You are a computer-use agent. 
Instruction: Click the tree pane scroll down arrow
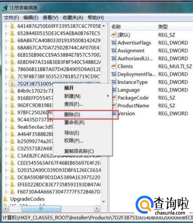click(x=104, y=202)
